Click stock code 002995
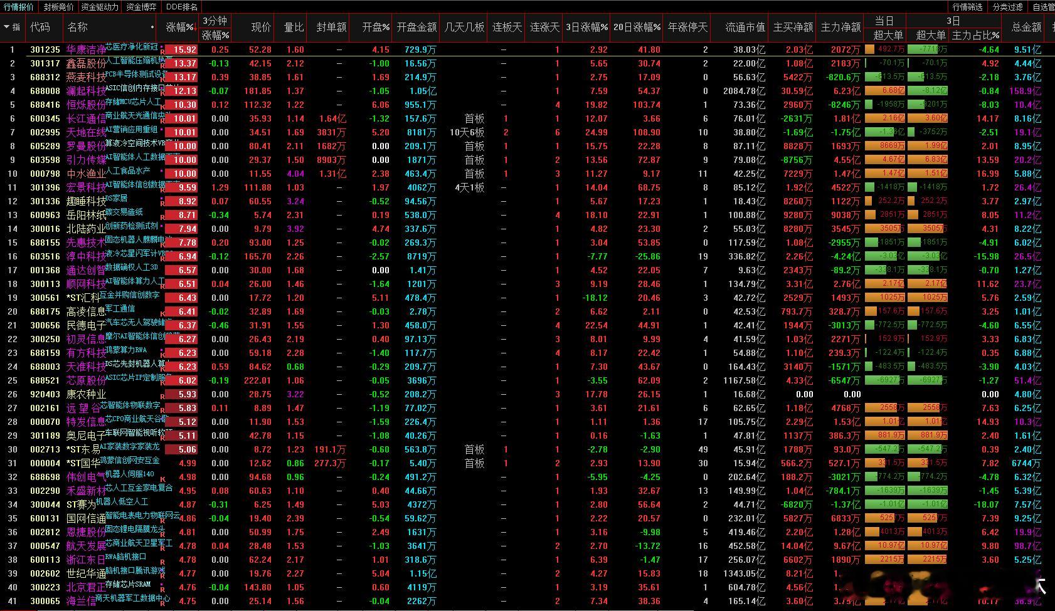This screenshot has height=611, width=1055. pyautogui.click(x=45, y=132)
